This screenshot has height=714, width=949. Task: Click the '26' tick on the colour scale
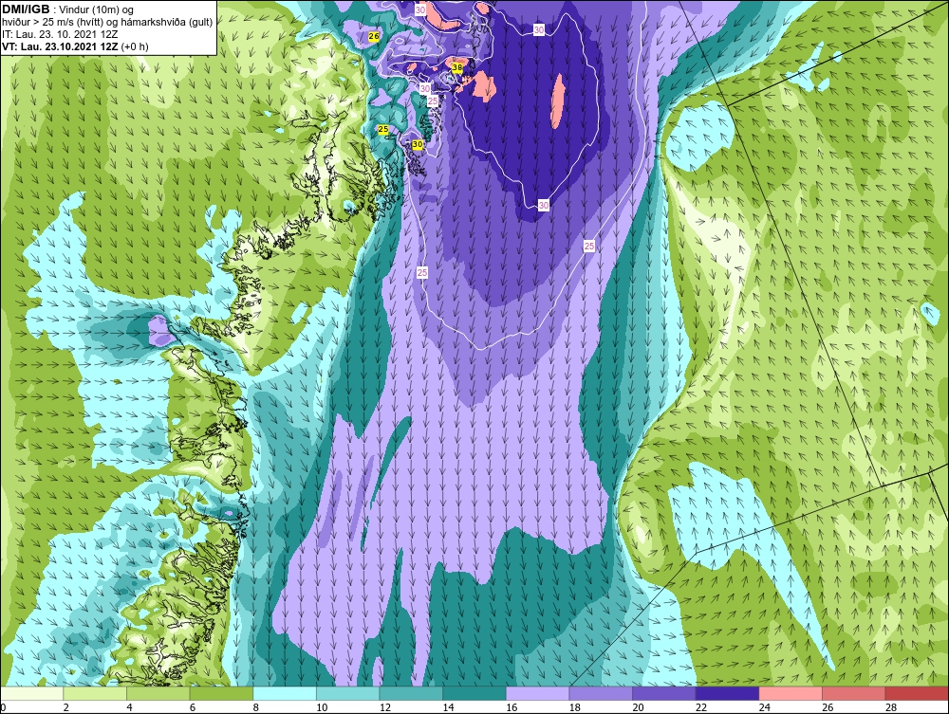pos(828,707)
